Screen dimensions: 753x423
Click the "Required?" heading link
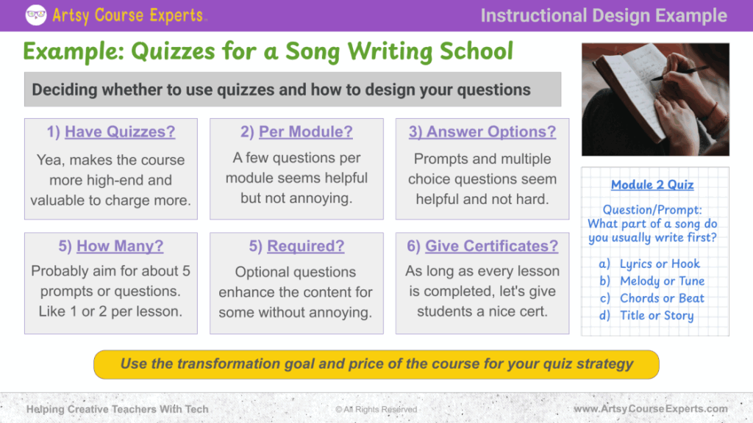click(305, 246)
